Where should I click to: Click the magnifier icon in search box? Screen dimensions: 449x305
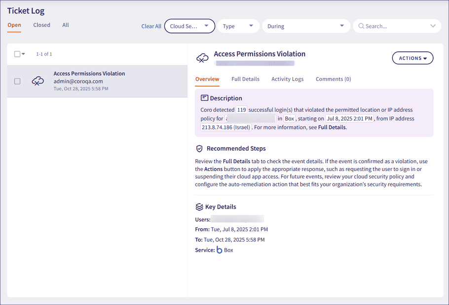point(361,26)
